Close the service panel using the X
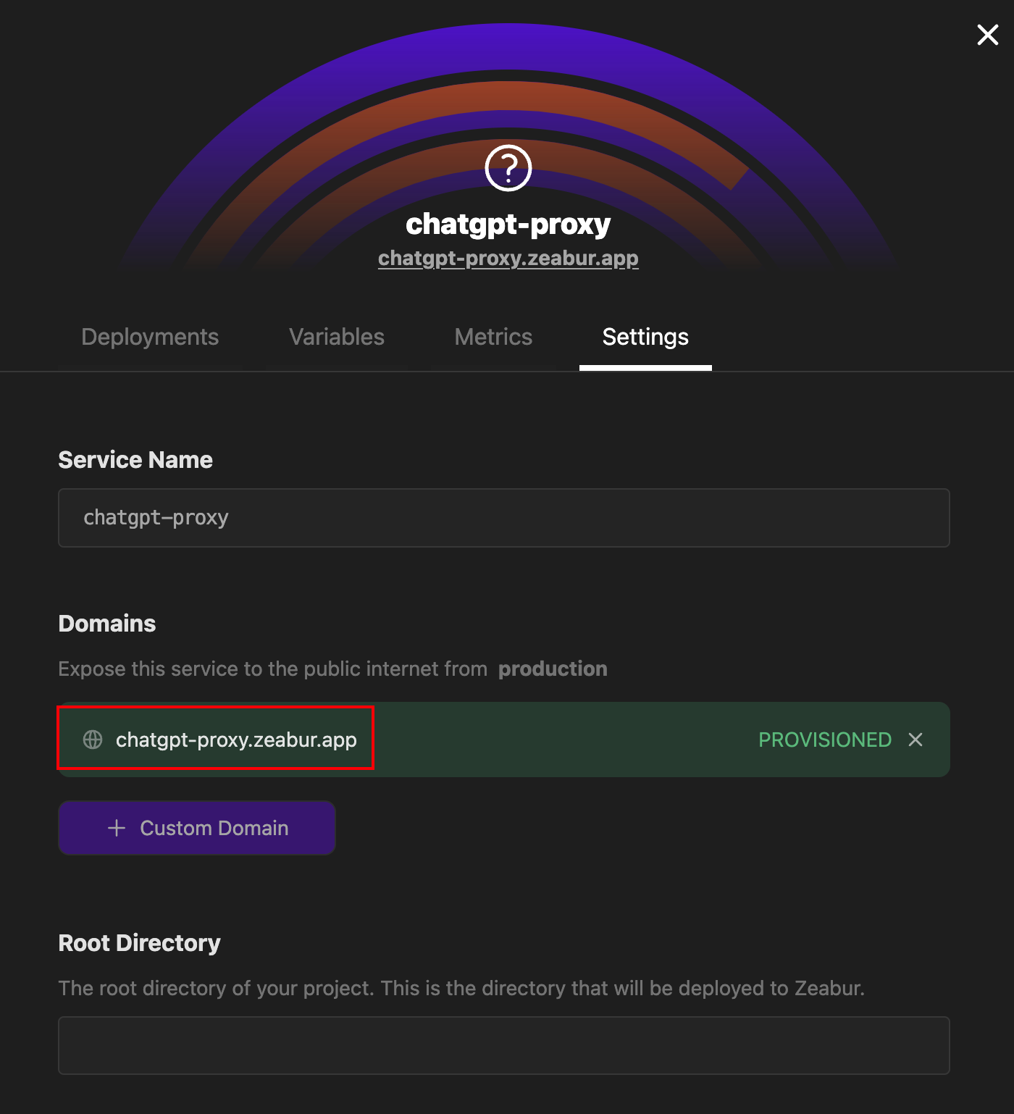The image size is (1014, 1114). click(x=987, y=34)
